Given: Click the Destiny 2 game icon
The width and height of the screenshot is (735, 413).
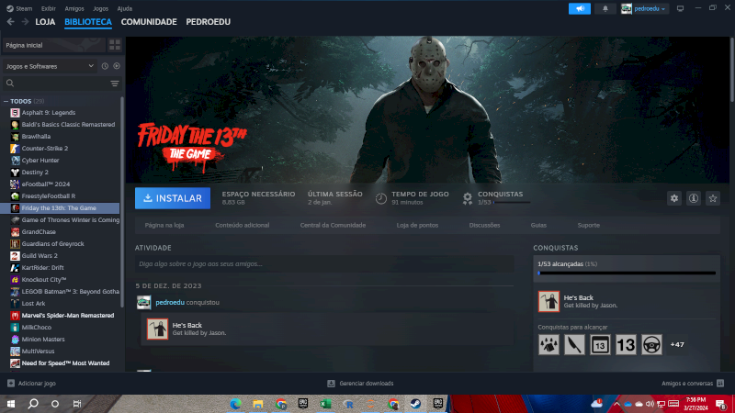Looking at the screenshot, I should tap(15, 172).
